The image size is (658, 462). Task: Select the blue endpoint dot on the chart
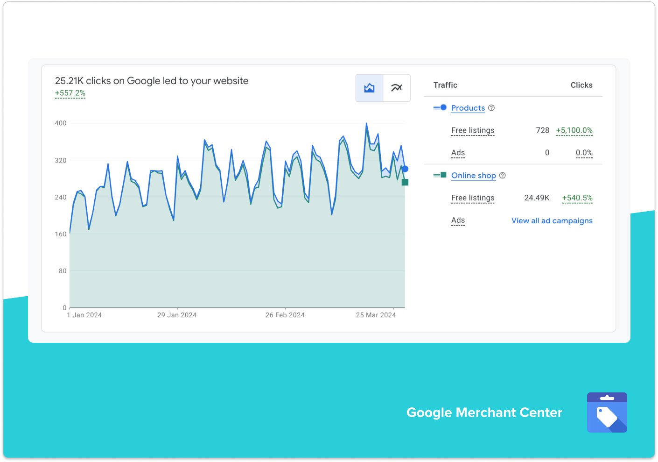404,169
